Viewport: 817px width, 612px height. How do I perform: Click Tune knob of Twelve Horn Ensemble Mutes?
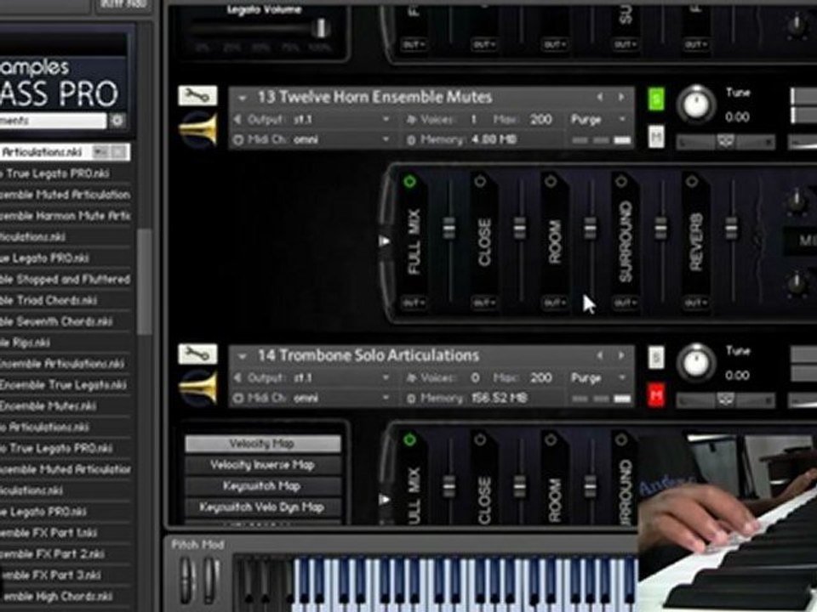696,104
